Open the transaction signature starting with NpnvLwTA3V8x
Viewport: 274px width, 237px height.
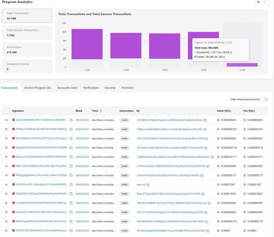coord(42,157)
